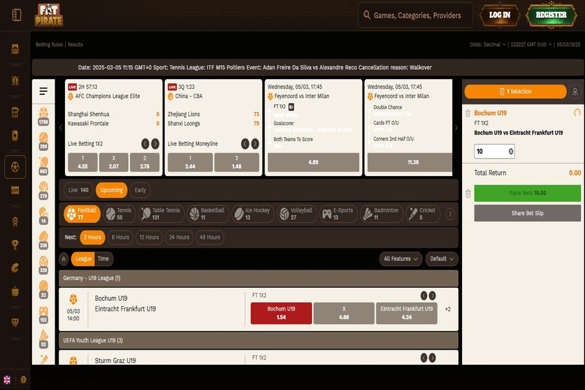Expand the Default sorting dropdown
The width and height of the screenshot is (585, 390).
click(x=441, y=259)
